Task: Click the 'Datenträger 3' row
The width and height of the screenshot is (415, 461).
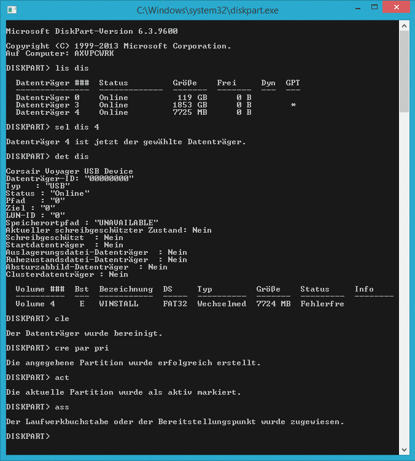Action: tap(156, 105)
